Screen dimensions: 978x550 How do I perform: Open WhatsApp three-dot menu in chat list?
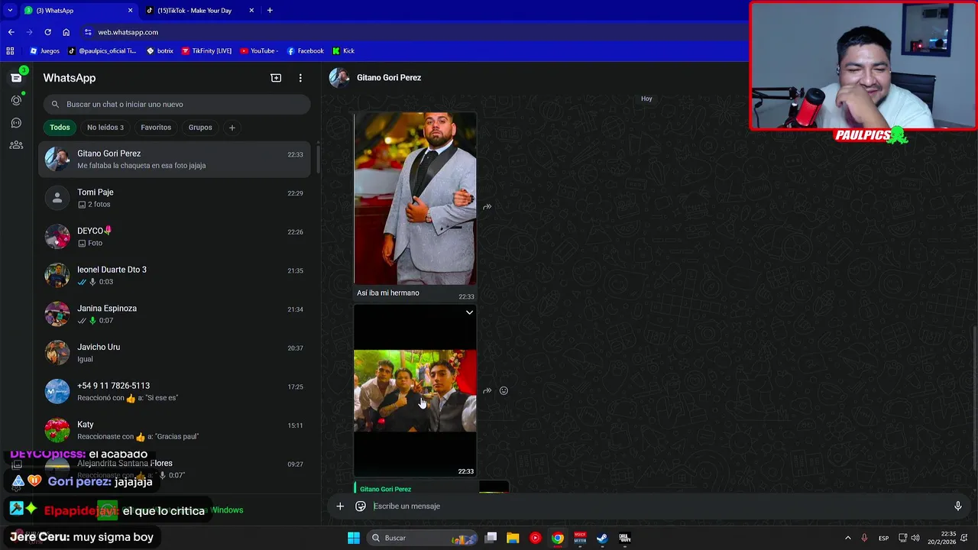point(300,78)
